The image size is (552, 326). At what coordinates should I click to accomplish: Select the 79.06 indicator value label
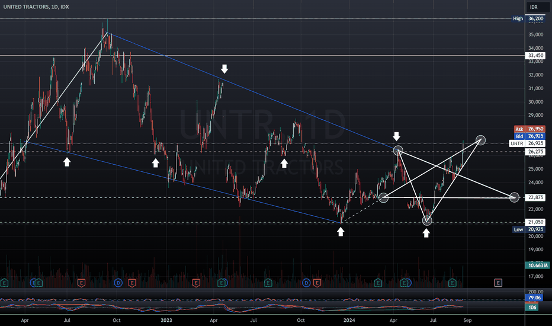(x=534, y=298)
